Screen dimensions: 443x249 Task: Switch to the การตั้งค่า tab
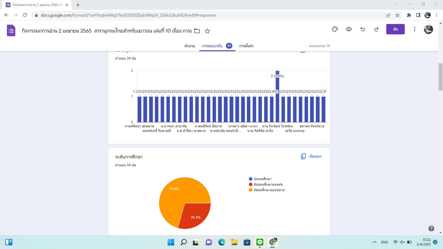pyautogui.click(x=246, y=46)
